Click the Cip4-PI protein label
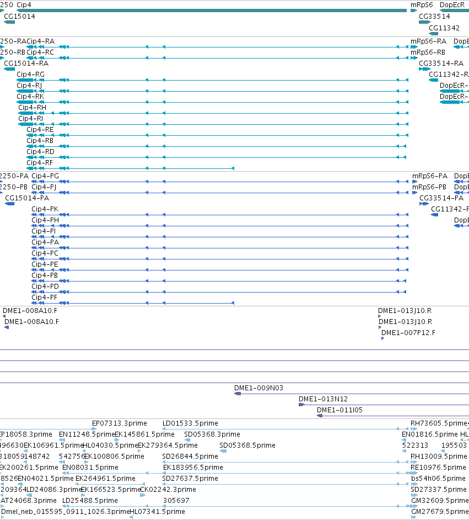Viewport: 469px width, 520px height. (x=44, y=231)
